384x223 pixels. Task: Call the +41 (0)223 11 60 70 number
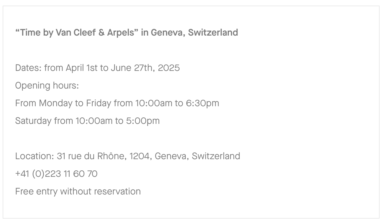56,174
